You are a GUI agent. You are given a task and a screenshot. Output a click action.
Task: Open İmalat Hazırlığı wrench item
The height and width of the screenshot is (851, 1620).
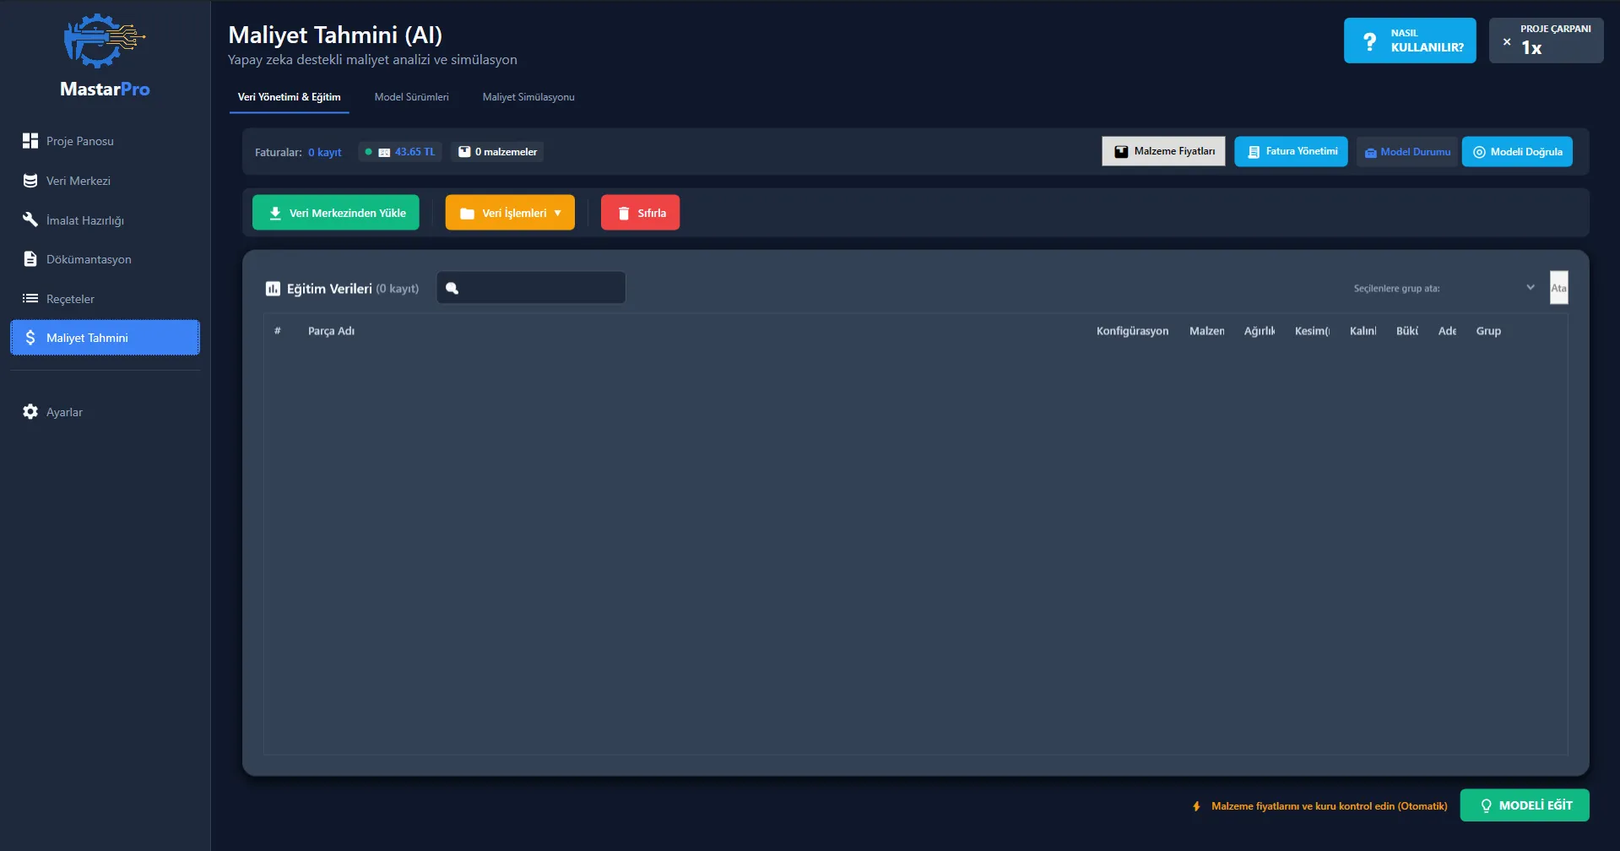tap(84, 220)
